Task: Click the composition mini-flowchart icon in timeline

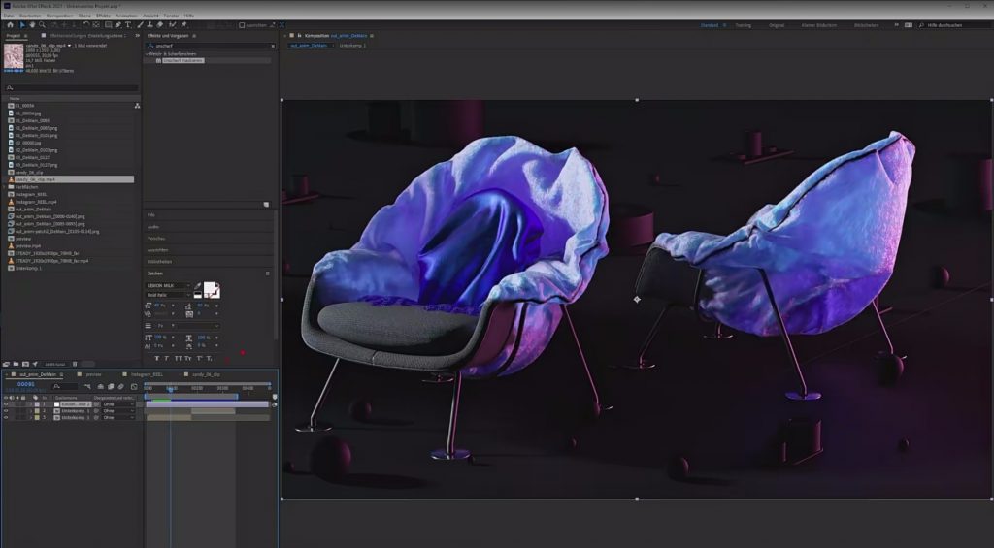Action: (87, 386)
